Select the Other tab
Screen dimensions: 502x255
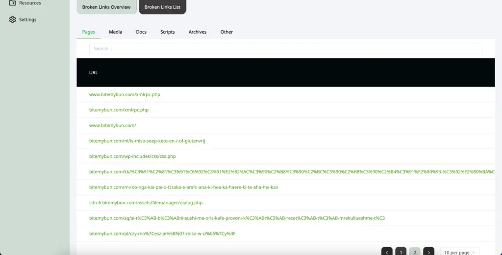[x=226, y=32]
